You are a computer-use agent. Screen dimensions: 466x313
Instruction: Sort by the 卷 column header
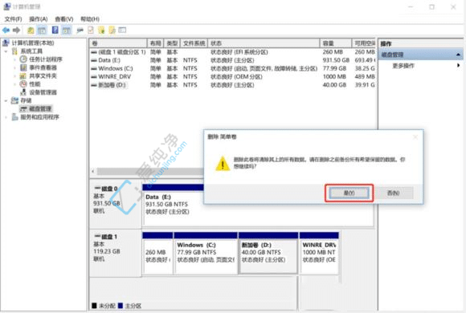tap(118, 43)
